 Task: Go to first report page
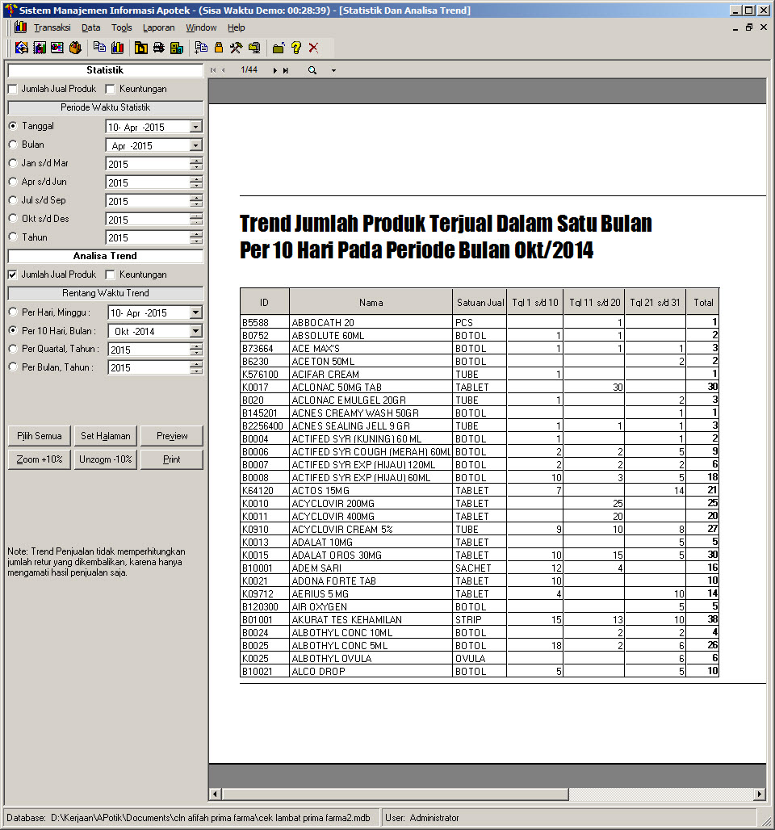click(x=213, y=70)
